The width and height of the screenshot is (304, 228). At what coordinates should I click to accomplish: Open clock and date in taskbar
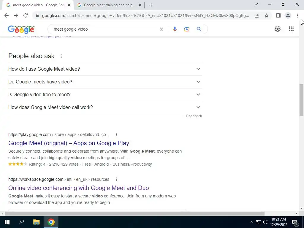(278, 222)
